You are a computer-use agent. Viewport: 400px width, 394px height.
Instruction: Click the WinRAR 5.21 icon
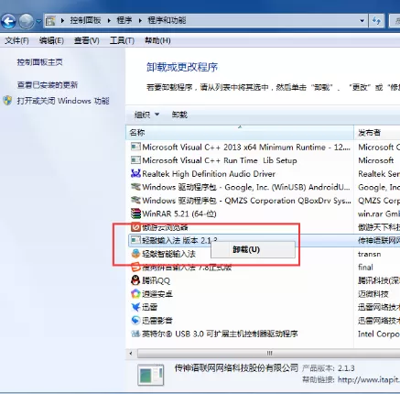(135, 213)
